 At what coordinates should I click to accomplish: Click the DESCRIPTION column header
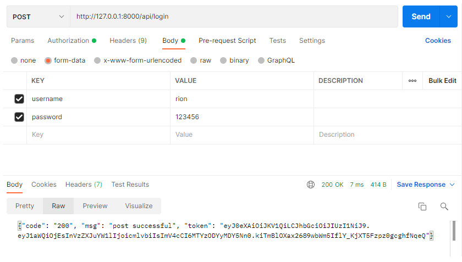point(340,81)
